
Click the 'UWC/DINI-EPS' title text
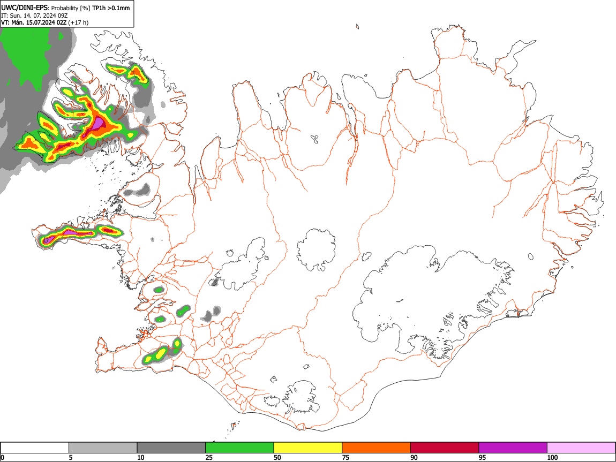25,7
